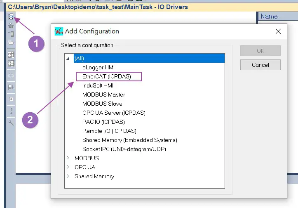Collapse the (All) tree node
This screenshot has height=208, width=298.
click(68, 59)
